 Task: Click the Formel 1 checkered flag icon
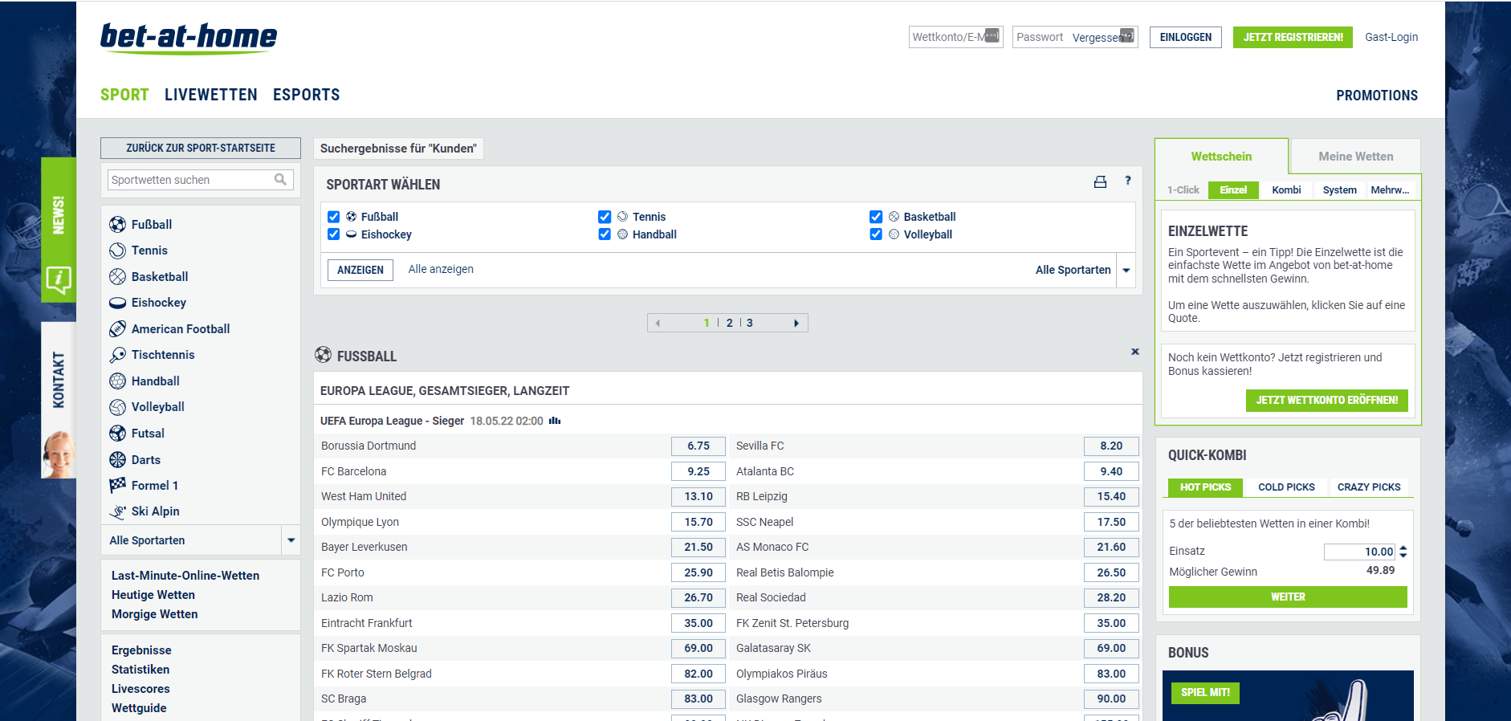coord(118,485)
